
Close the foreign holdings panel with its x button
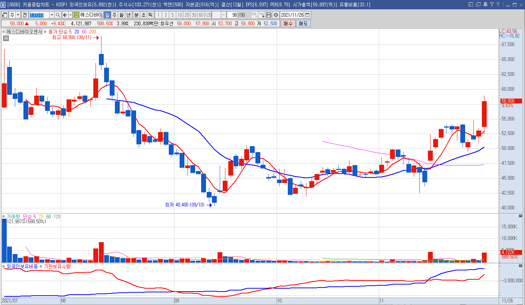click(x=521, y=266)
